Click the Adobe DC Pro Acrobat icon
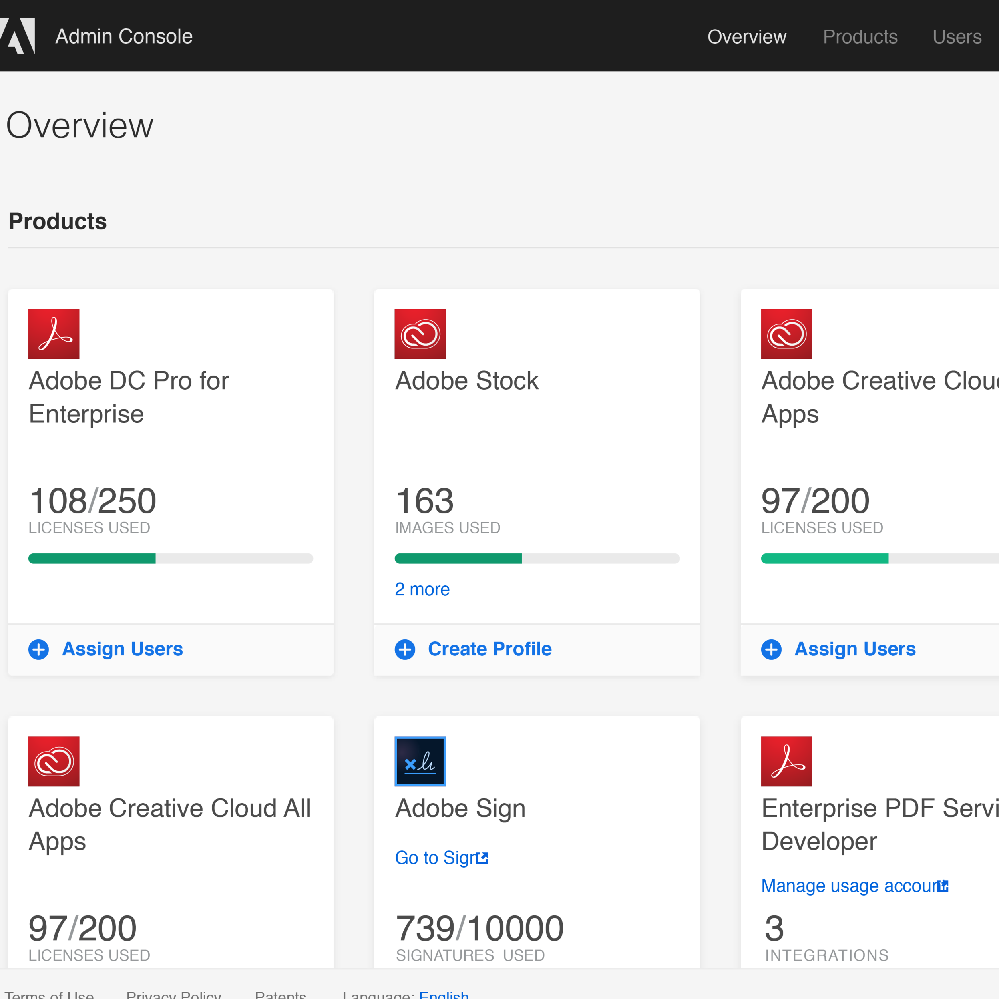Image resolution: width=999 pixels, height=999 pixels. click(x=54, y=334)
